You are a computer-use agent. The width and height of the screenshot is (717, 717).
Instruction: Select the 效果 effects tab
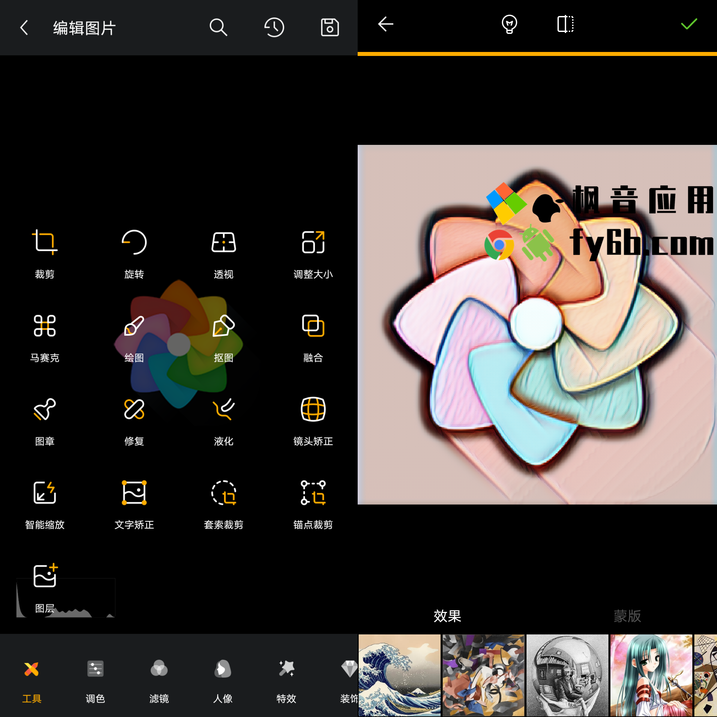447,616
